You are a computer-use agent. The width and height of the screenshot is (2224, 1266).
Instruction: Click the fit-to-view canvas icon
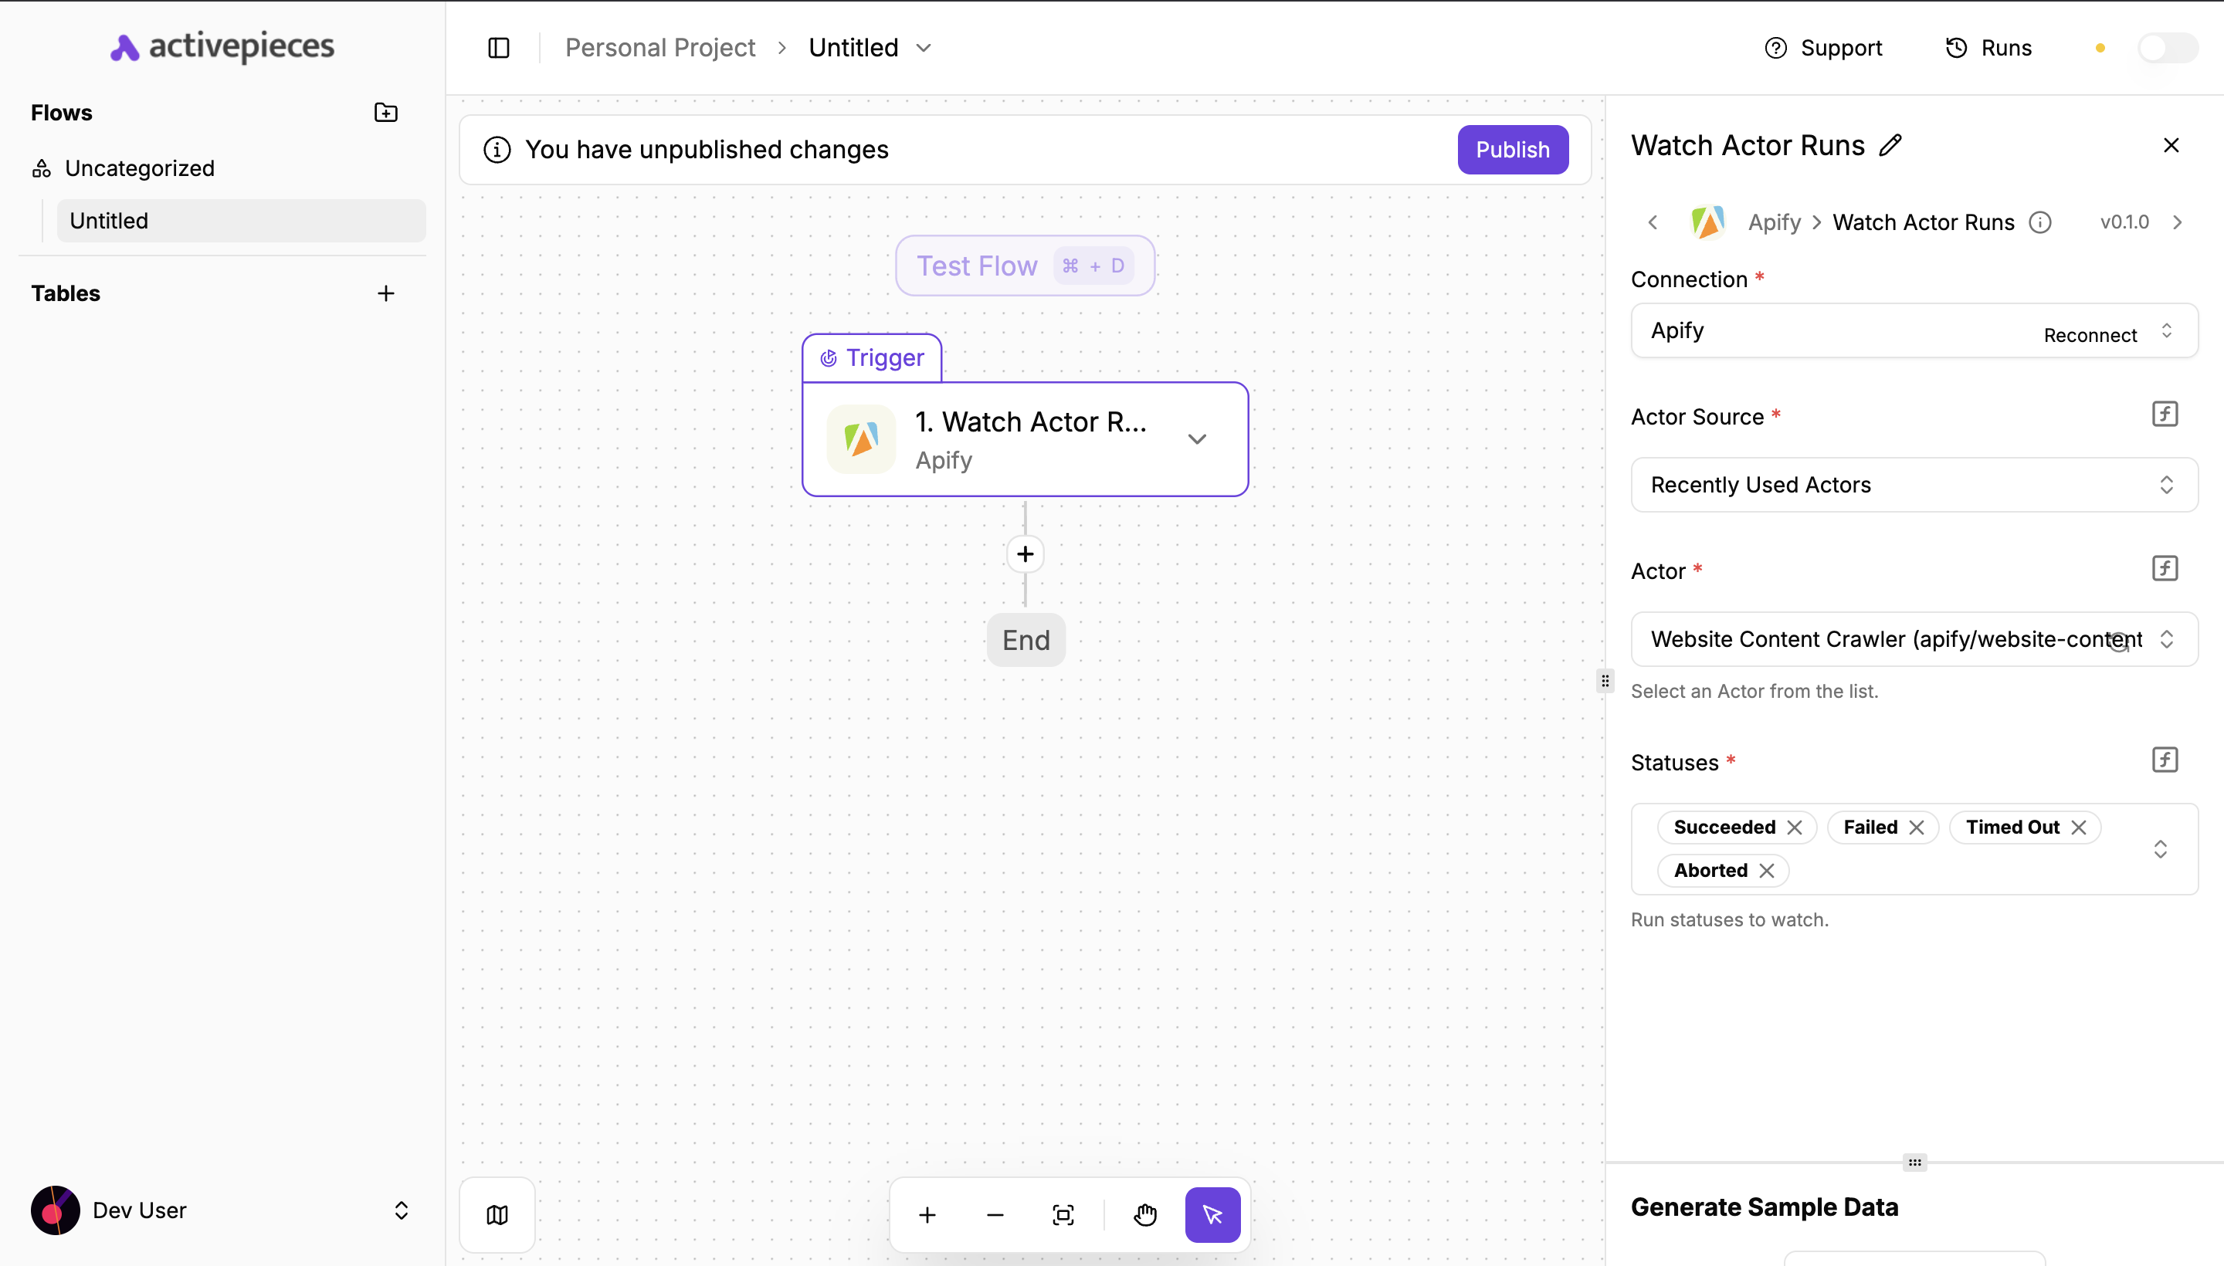tap(1063, 1215)
